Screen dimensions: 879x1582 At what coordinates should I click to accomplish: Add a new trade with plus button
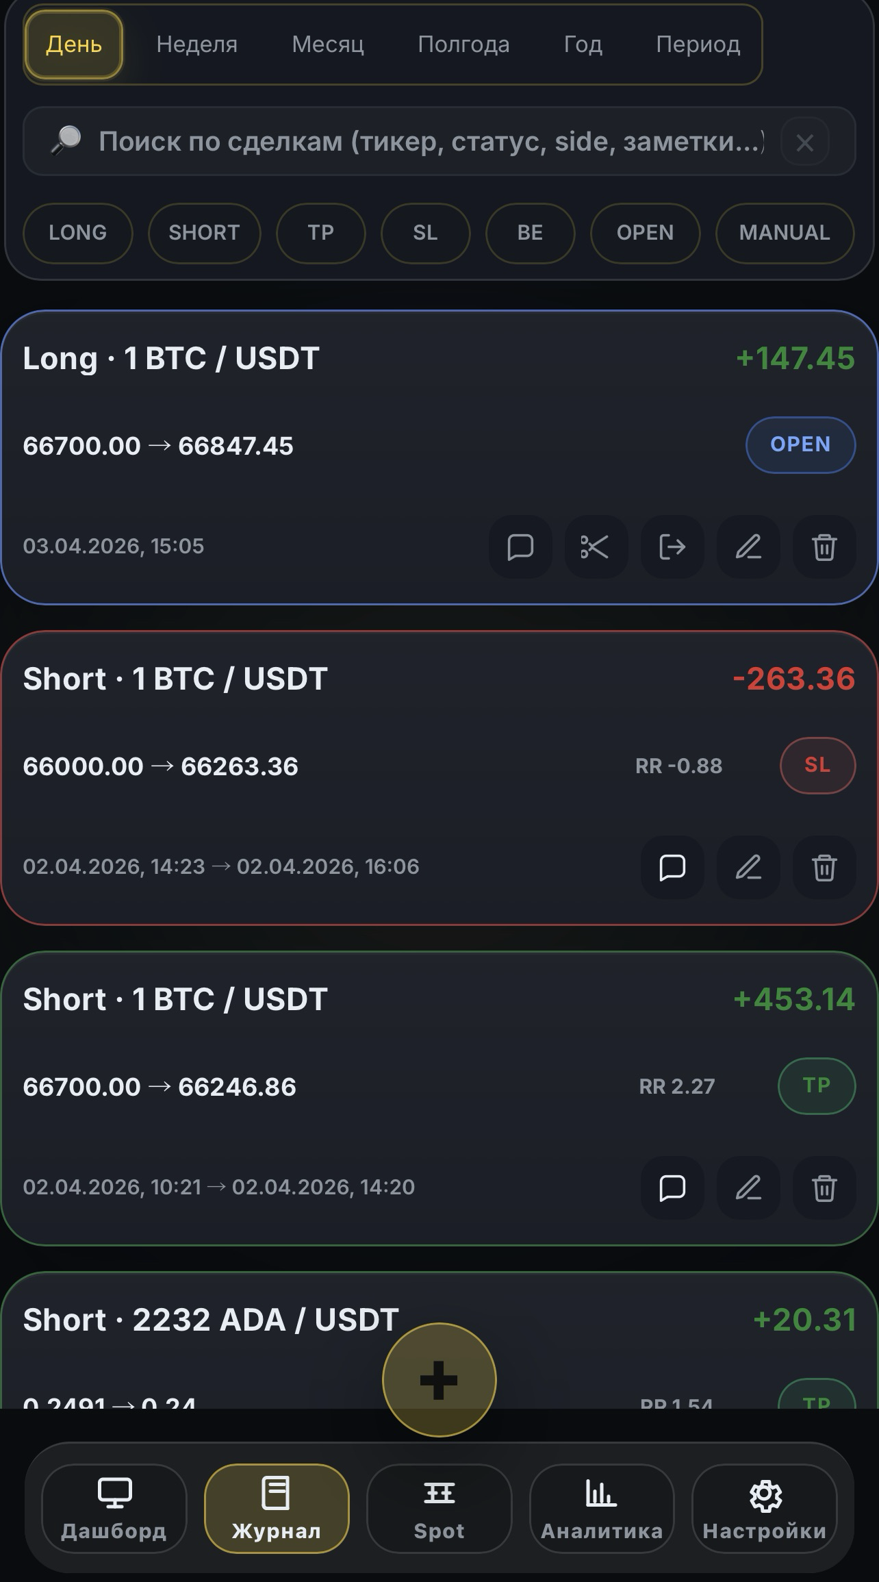tap(439, 1379)
